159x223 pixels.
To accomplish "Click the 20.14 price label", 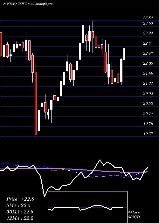I will [148, 113].
